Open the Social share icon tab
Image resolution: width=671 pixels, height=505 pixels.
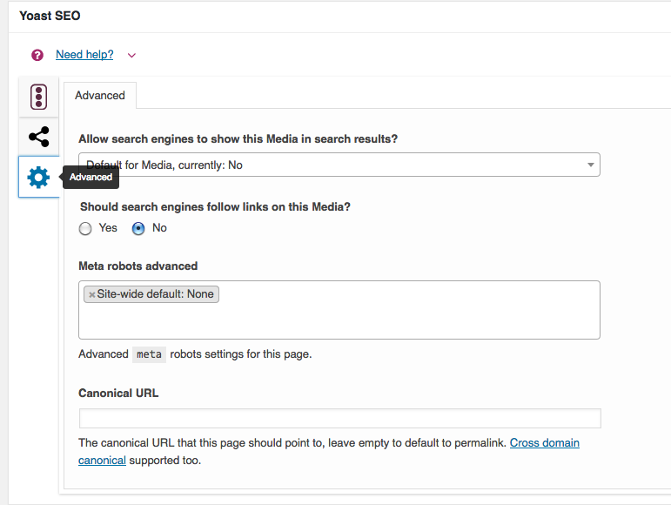coord(38,137)
